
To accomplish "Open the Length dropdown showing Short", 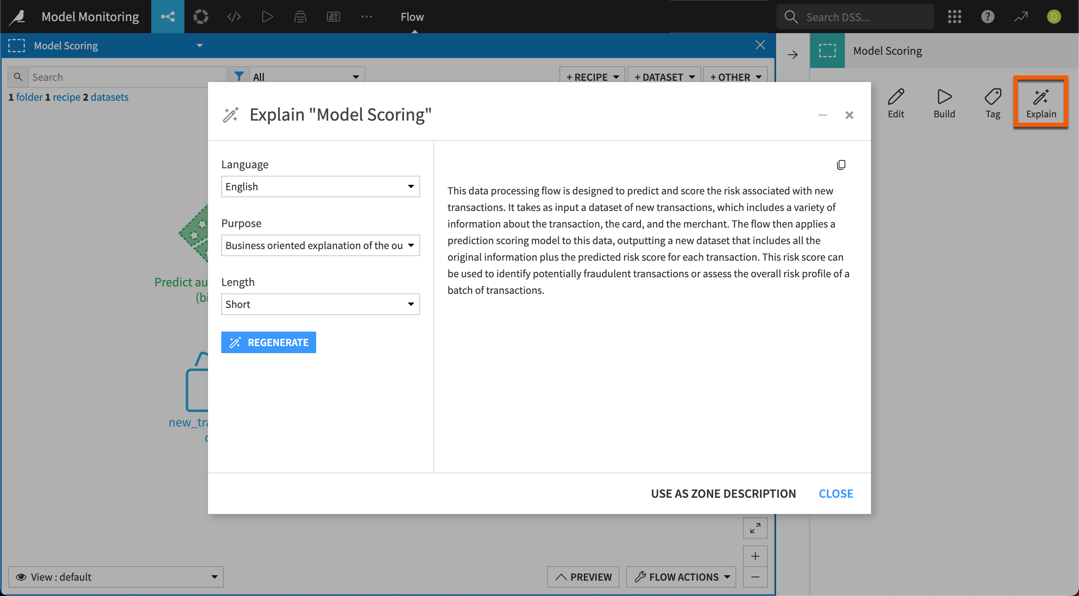I will click(x=320, y=304).
